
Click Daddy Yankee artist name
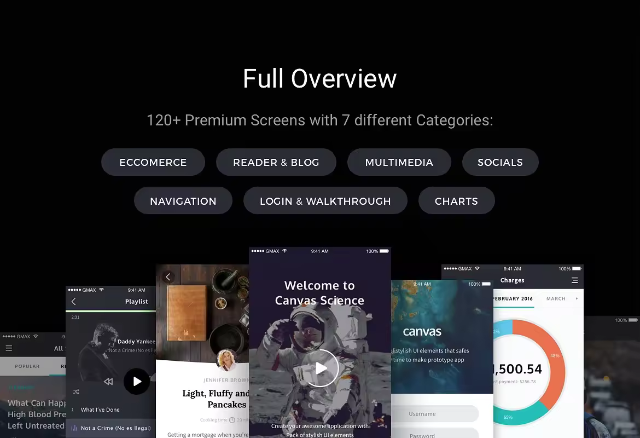click(x=136, y=342)
